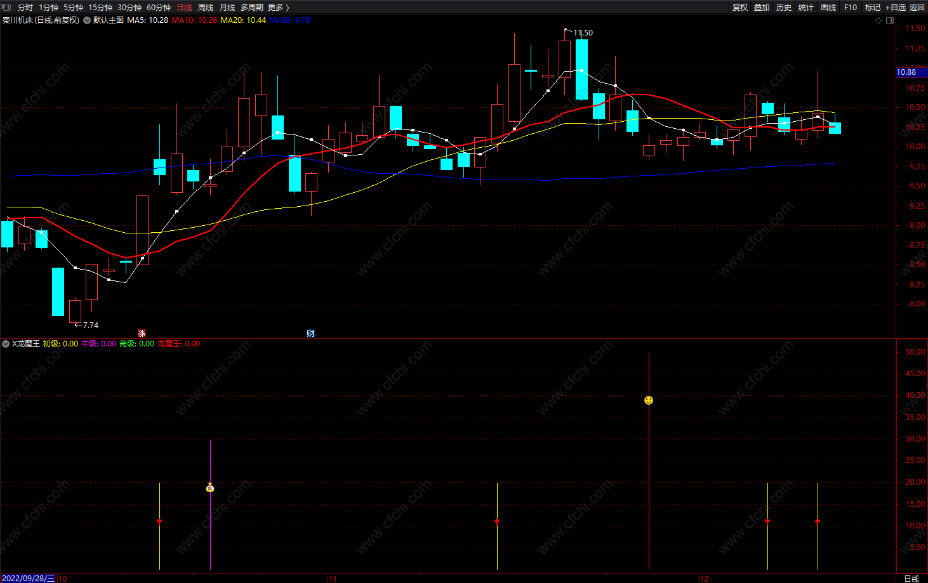
Task: Click the blue 财 financial marker
Action: pos(310,334)
